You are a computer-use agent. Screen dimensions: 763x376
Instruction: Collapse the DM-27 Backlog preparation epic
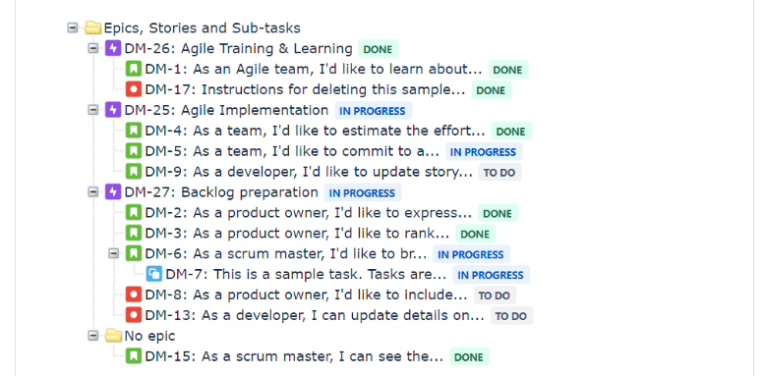93,192
